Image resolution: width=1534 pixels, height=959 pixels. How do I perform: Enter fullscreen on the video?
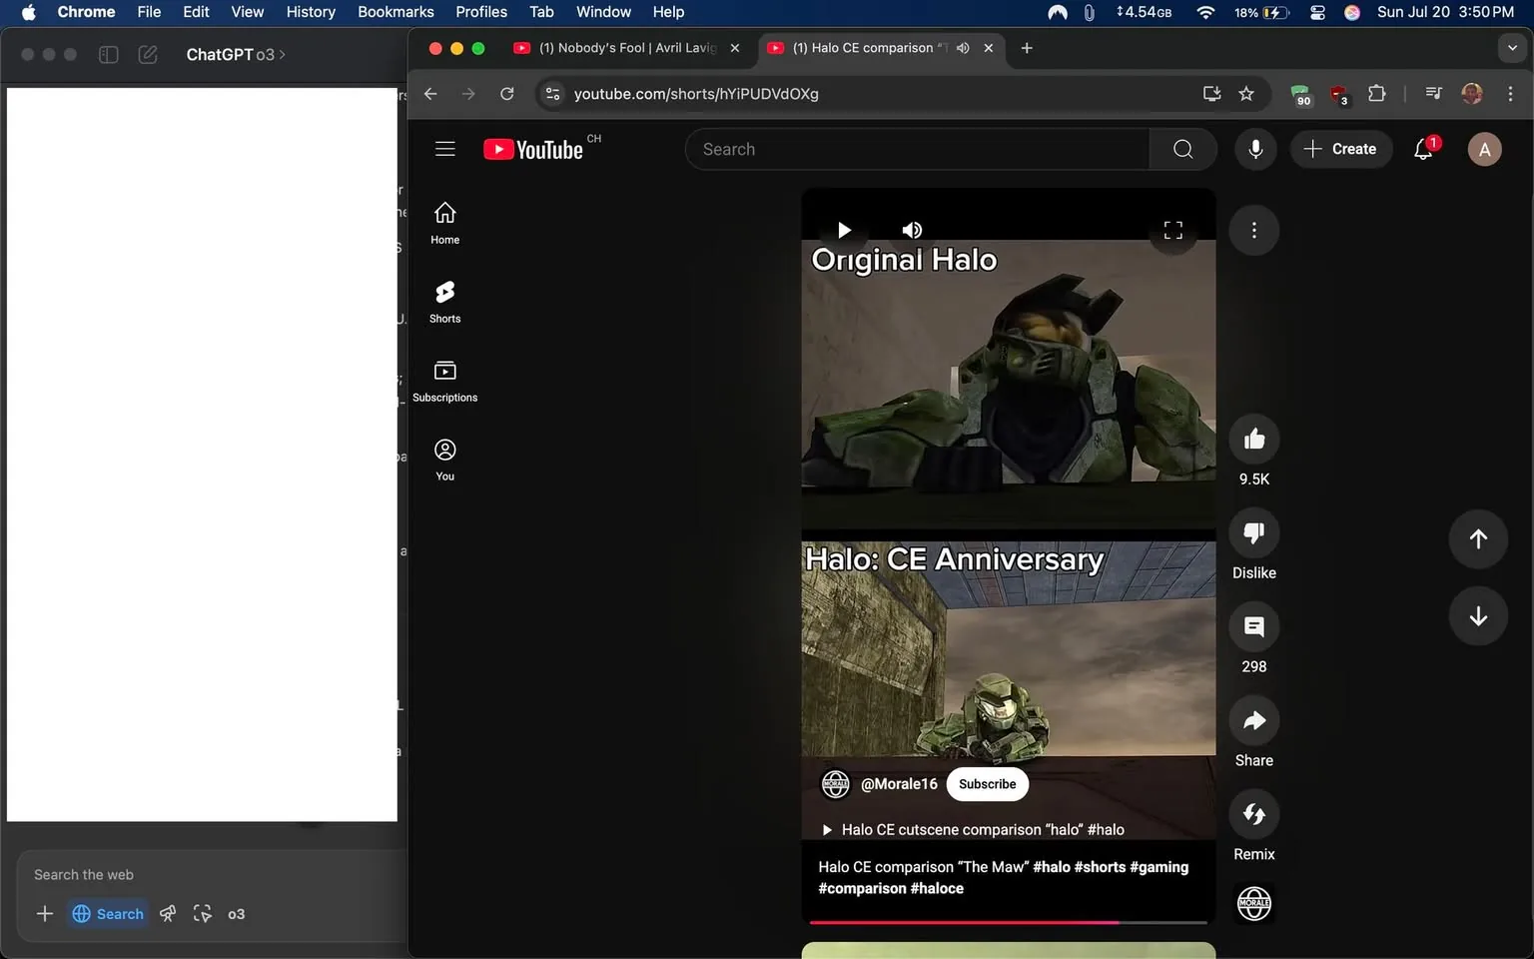coord(1172,230)
